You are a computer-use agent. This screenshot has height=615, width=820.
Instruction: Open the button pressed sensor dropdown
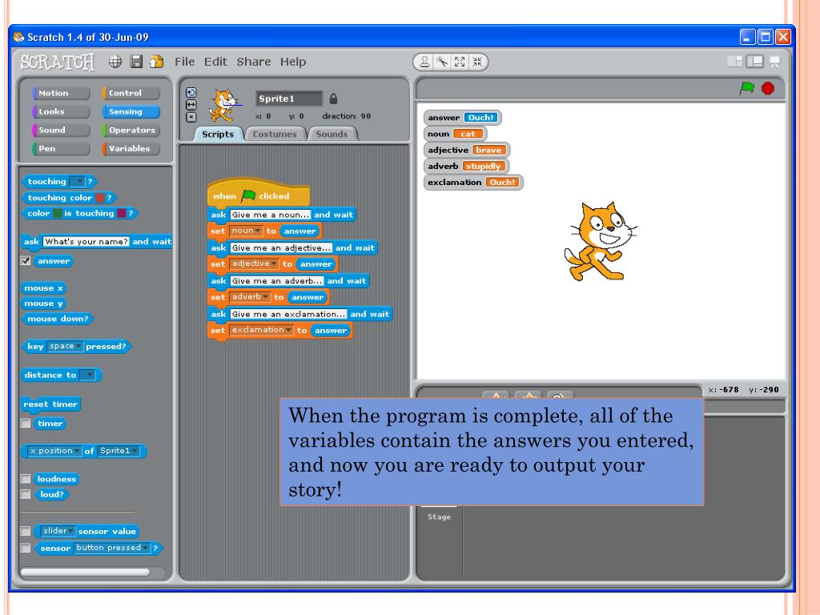tap(112, 548)
